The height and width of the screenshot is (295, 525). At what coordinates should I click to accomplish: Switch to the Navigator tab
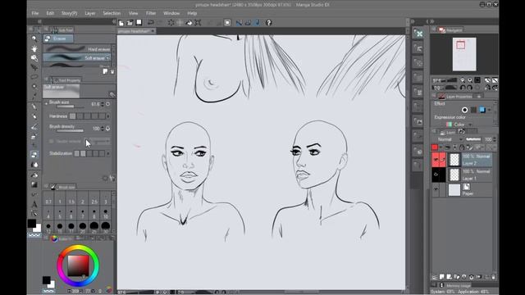pyautogui.click(x=450, y=30)
